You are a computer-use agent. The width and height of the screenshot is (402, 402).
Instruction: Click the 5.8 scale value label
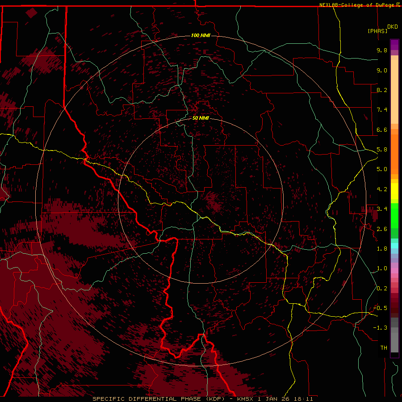[382, 150]
